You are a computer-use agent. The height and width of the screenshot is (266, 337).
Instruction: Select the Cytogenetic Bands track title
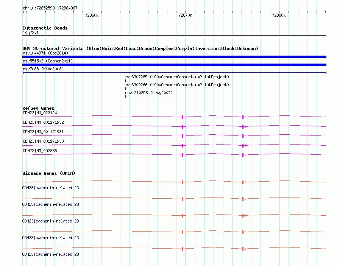click(x=45, y=28)
